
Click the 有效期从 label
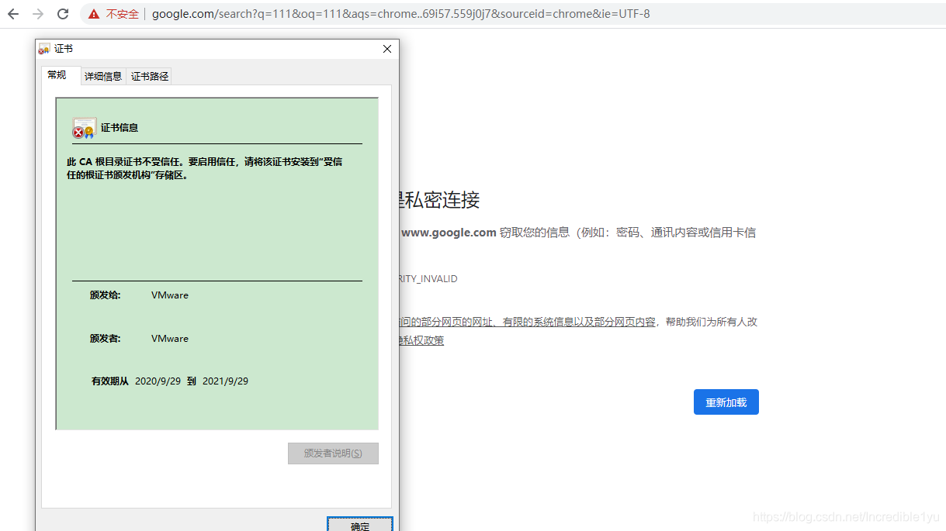(110, 381)
